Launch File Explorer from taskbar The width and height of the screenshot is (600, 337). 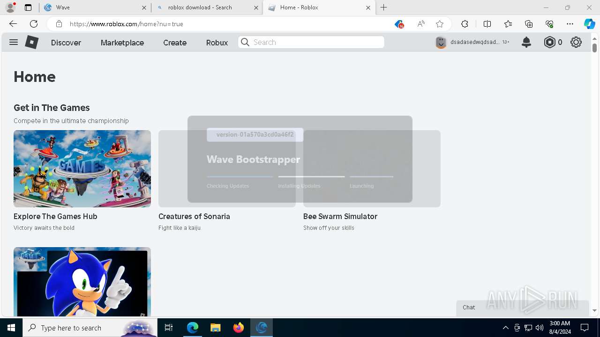click(x=215, y=328)
